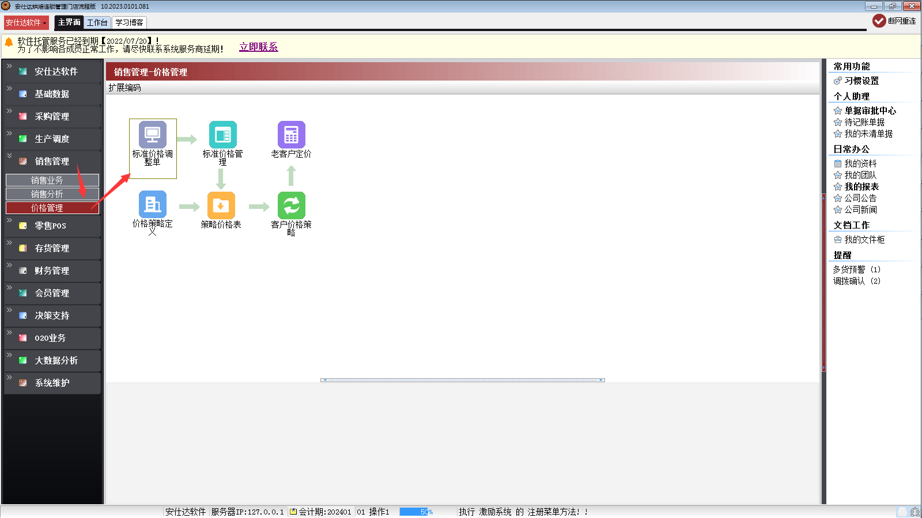Open the 老客户定价 calculator icon

click(291, 134)
